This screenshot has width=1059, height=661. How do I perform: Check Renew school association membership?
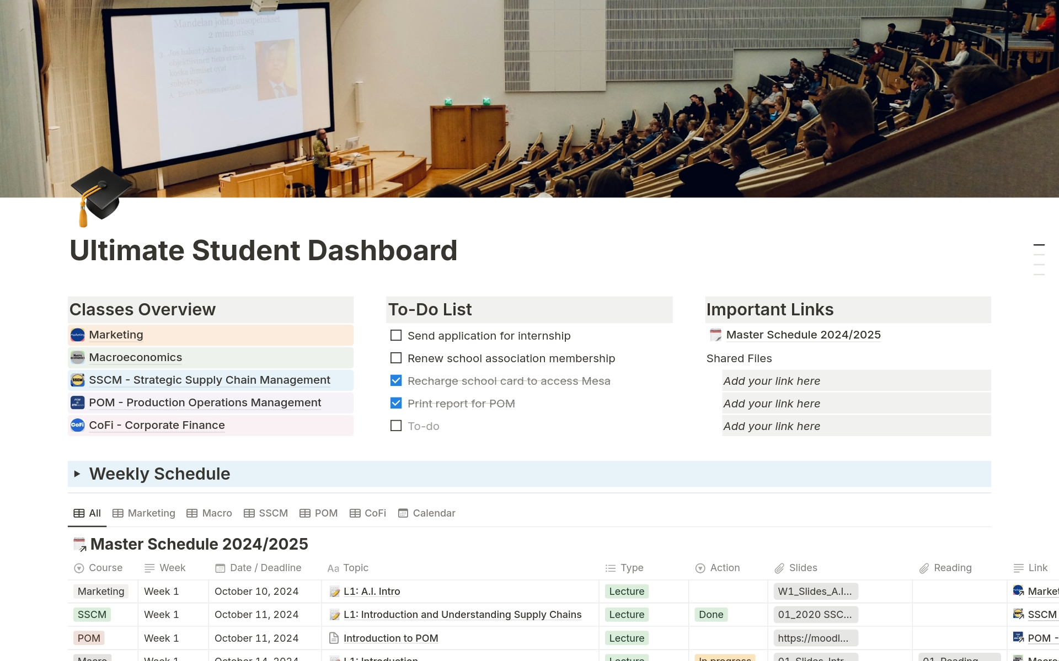(395, 358)
